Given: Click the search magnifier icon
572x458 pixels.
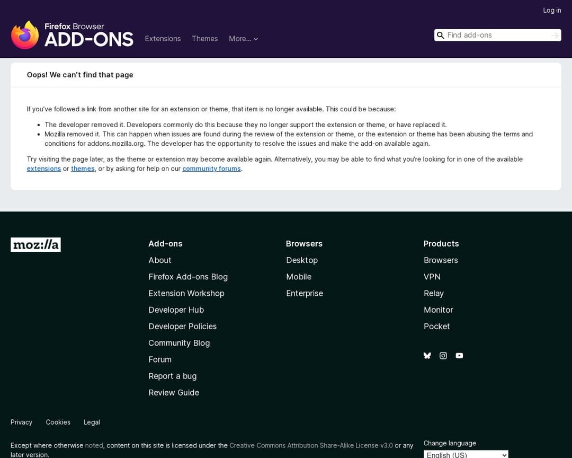Looking at the screenshot, I should pyautogui.click(x=440, y=36).
